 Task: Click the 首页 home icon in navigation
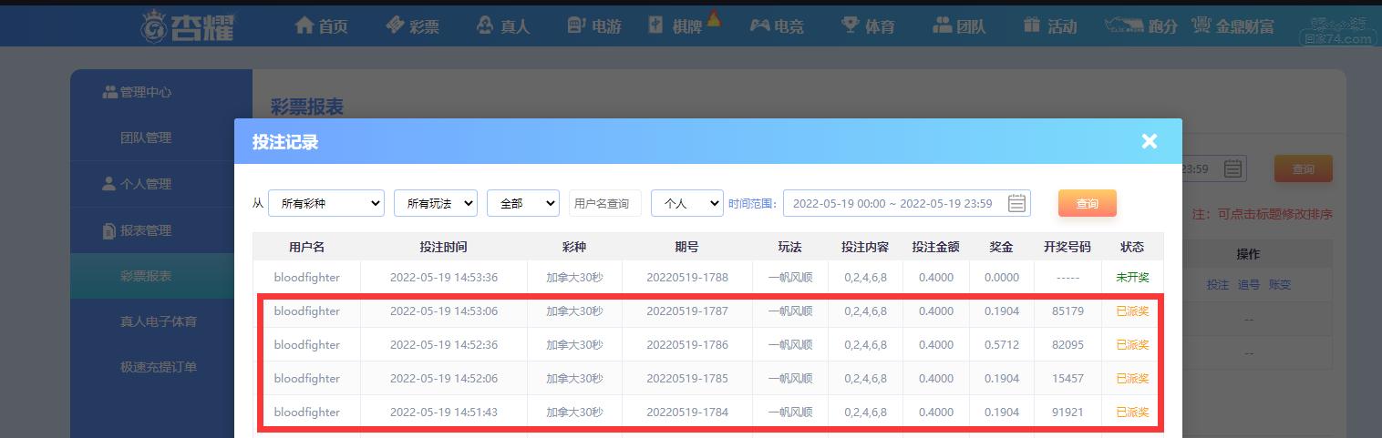click(x=304, y=26)
